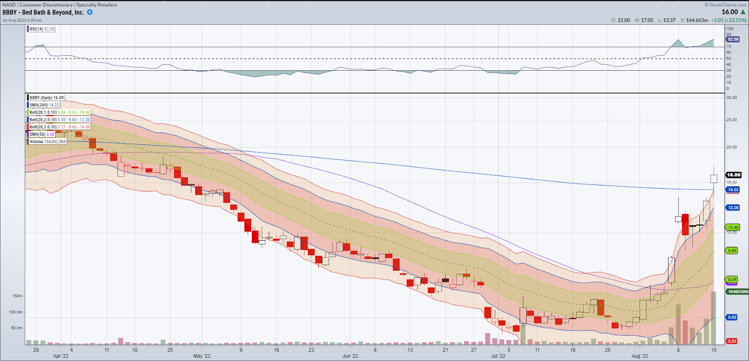Click the blue plus icon beside Bed Bath & Beyond
The image size is (749, 361).
click(x=90, y=12)
